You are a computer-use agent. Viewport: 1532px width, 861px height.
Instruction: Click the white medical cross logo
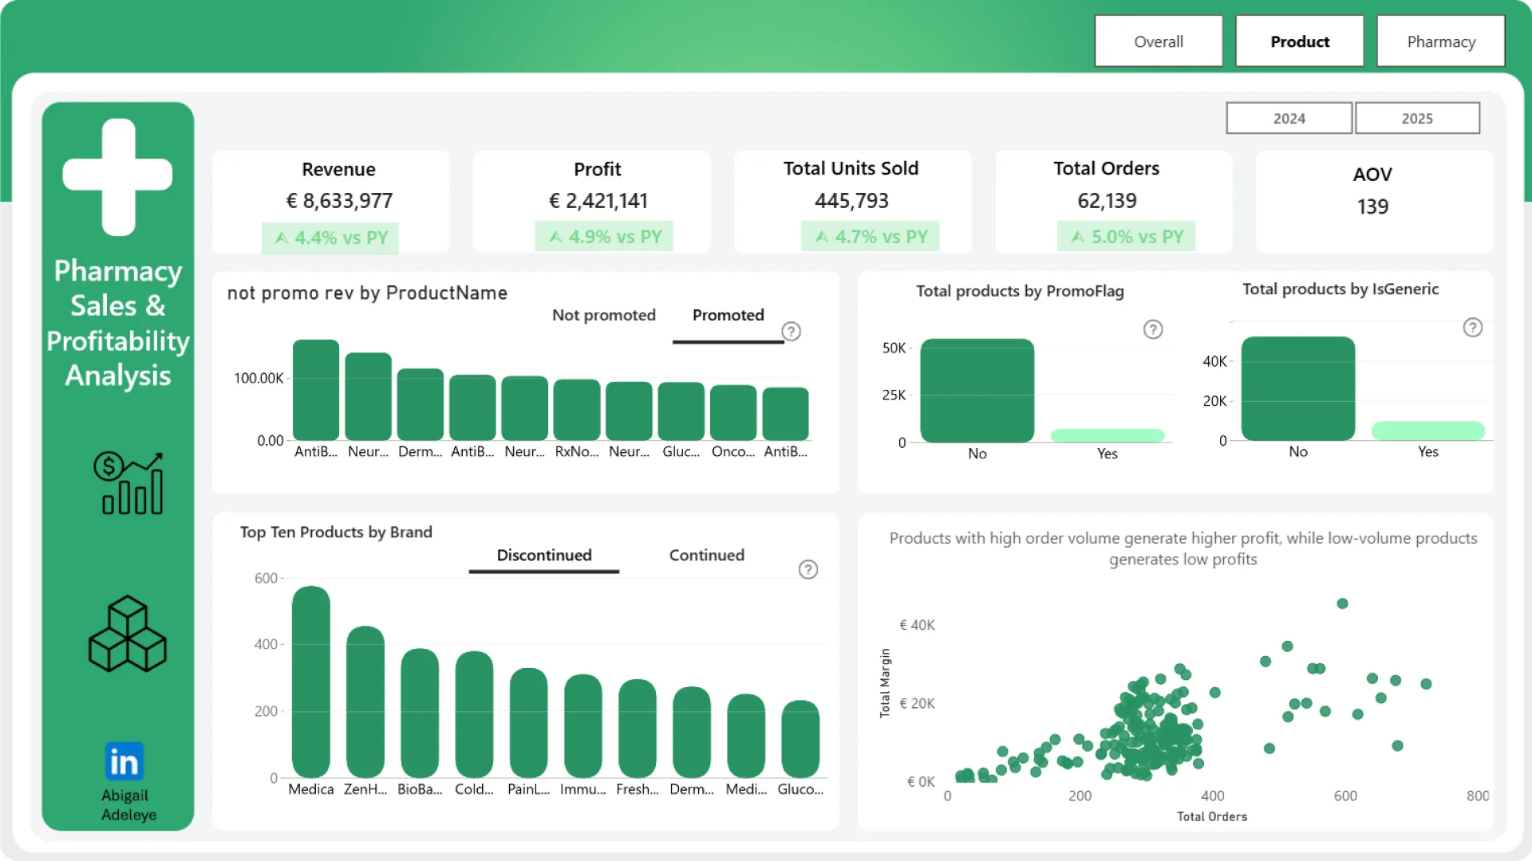(118, 176)
